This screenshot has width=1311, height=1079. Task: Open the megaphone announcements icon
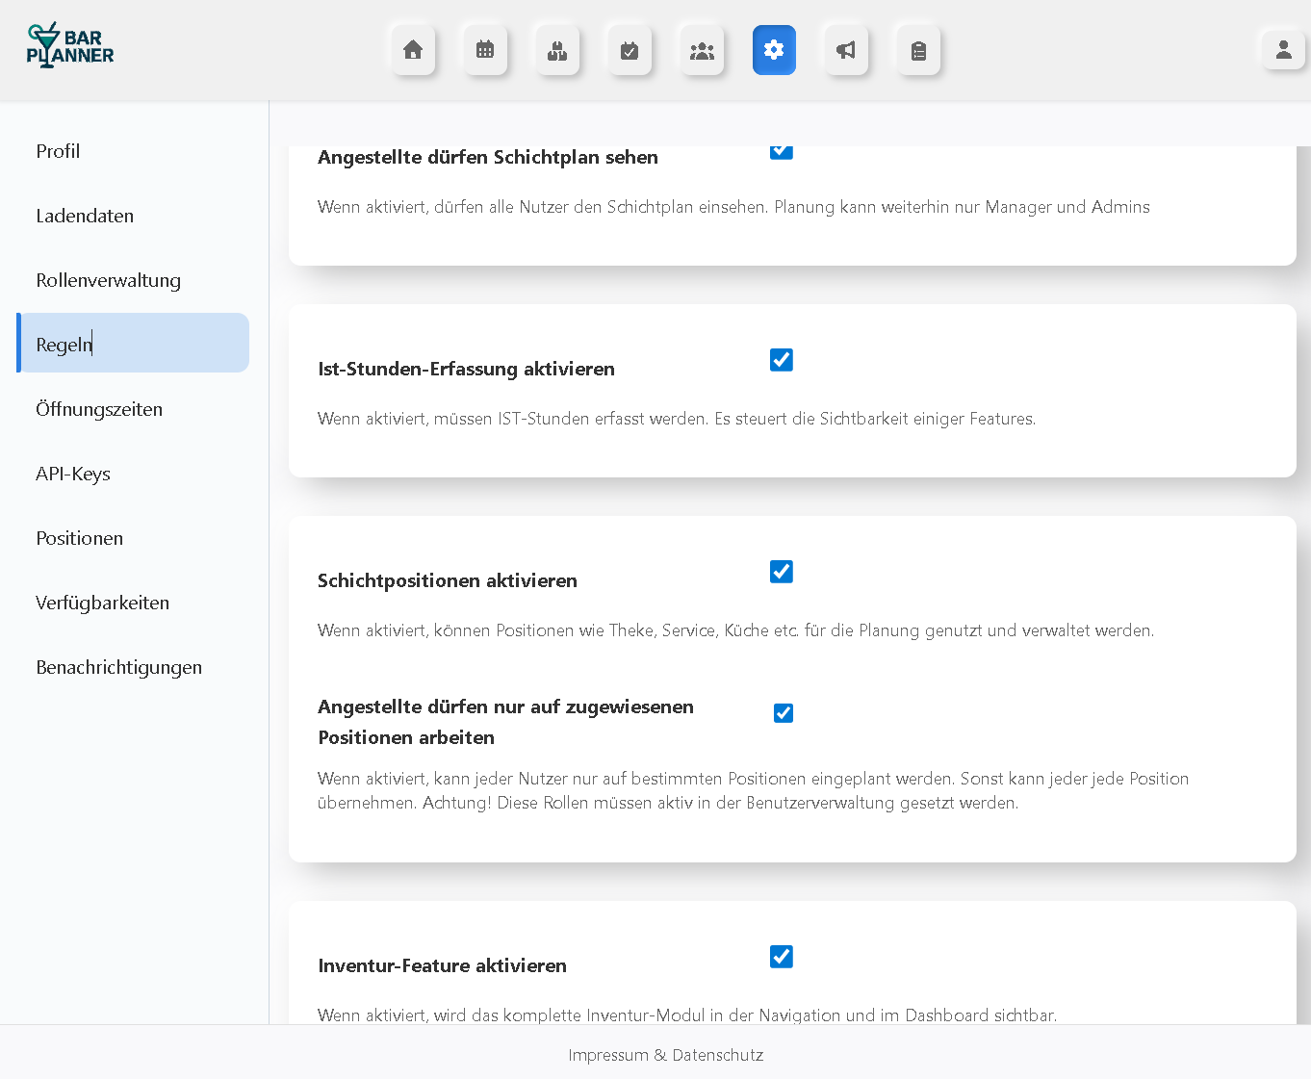pos(846,50)
